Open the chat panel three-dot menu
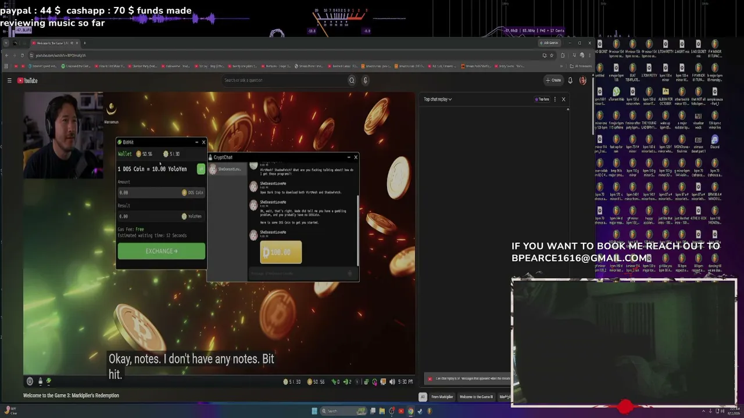 [x=555, y=99]
